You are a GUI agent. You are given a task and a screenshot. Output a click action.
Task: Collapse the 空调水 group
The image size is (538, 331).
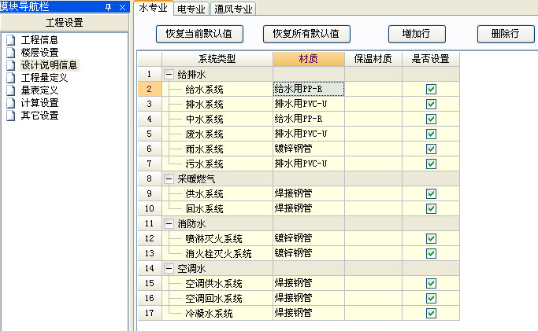click(169, 268)
